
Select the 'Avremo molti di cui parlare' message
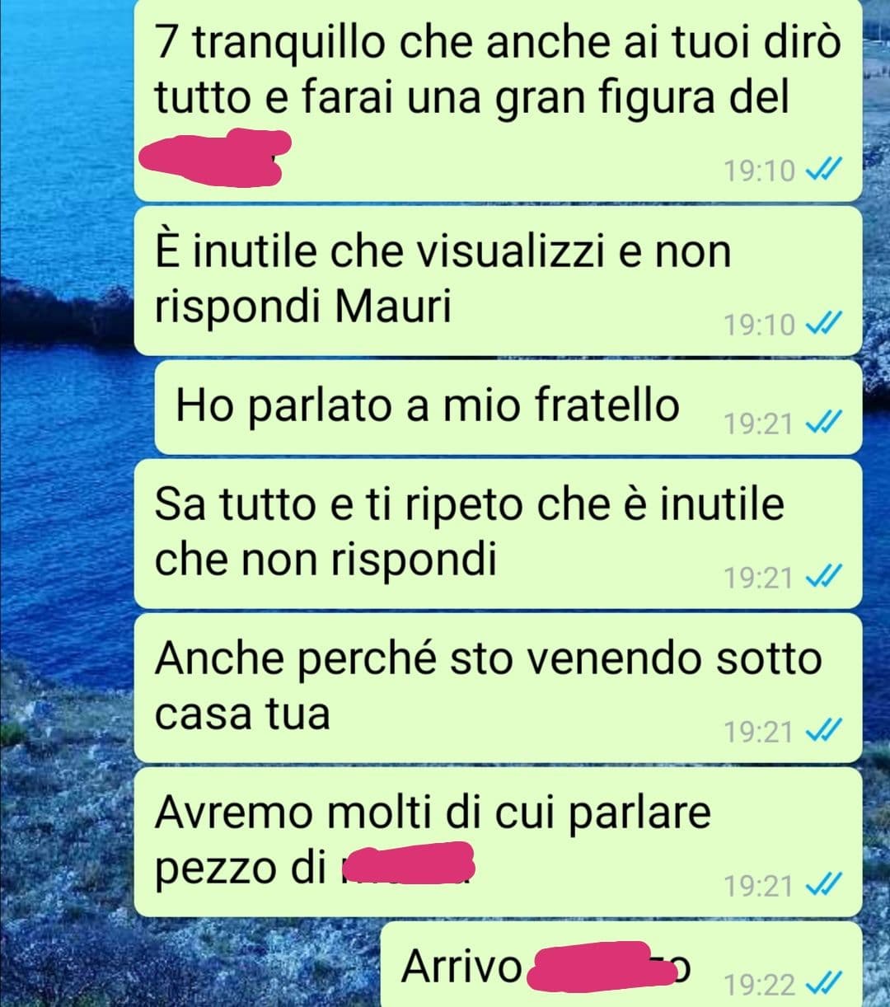click(x=498, y=841)
